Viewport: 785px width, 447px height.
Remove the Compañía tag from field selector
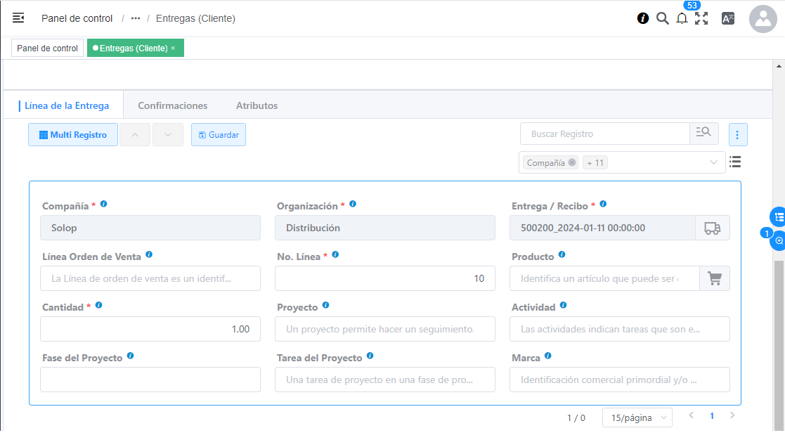tap(572, 162)
